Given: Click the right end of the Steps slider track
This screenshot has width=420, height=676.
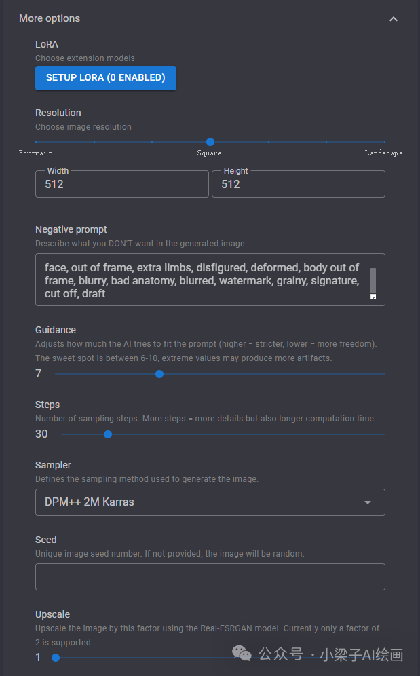Looking at the screenshot, I should click(383, 434).
